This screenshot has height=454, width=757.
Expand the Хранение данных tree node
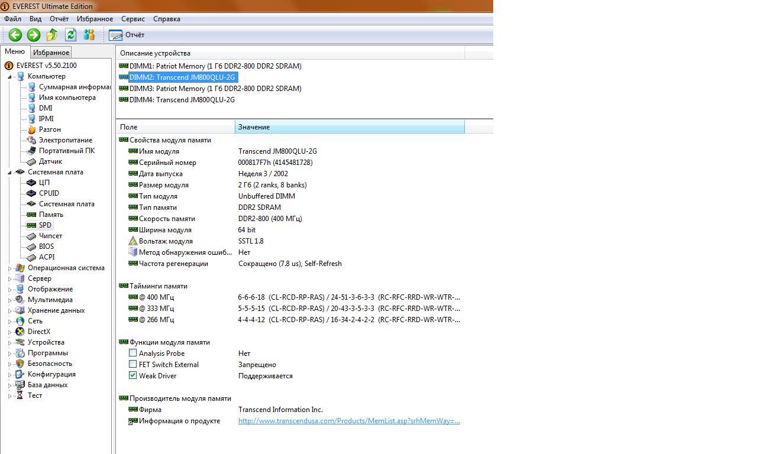(10, 310)
